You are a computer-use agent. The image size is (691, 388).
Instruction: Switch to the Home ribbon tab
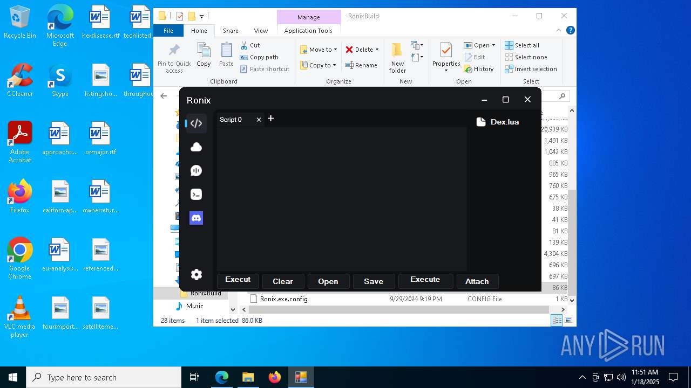pyautogui.click(x=199, y=31)
